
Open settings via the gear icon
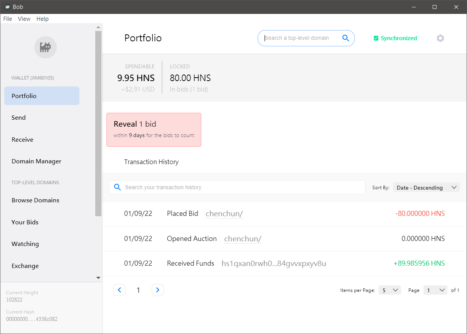440,38
